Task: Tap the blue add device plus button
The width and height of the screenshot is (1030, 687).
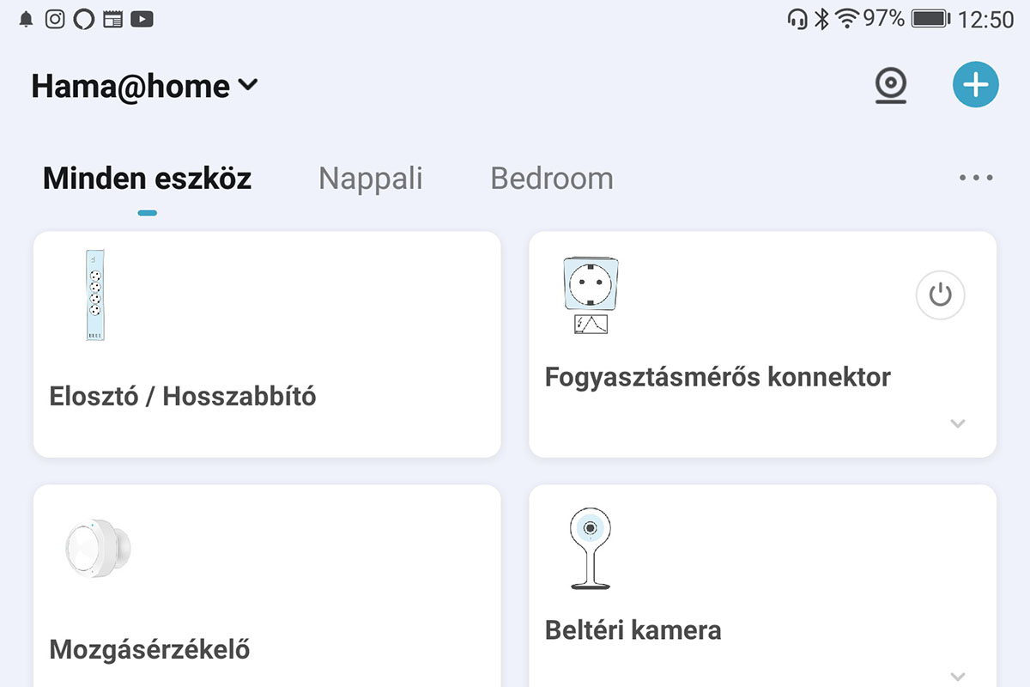Action: [x=976, y=85]
